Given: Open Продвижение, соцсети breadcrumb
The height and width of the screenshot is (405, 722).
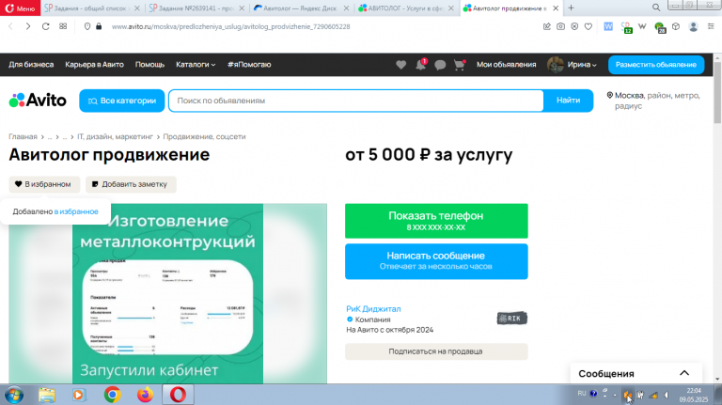Looking at the screenshot, I should pyautogui.click(x=204, y=136).
